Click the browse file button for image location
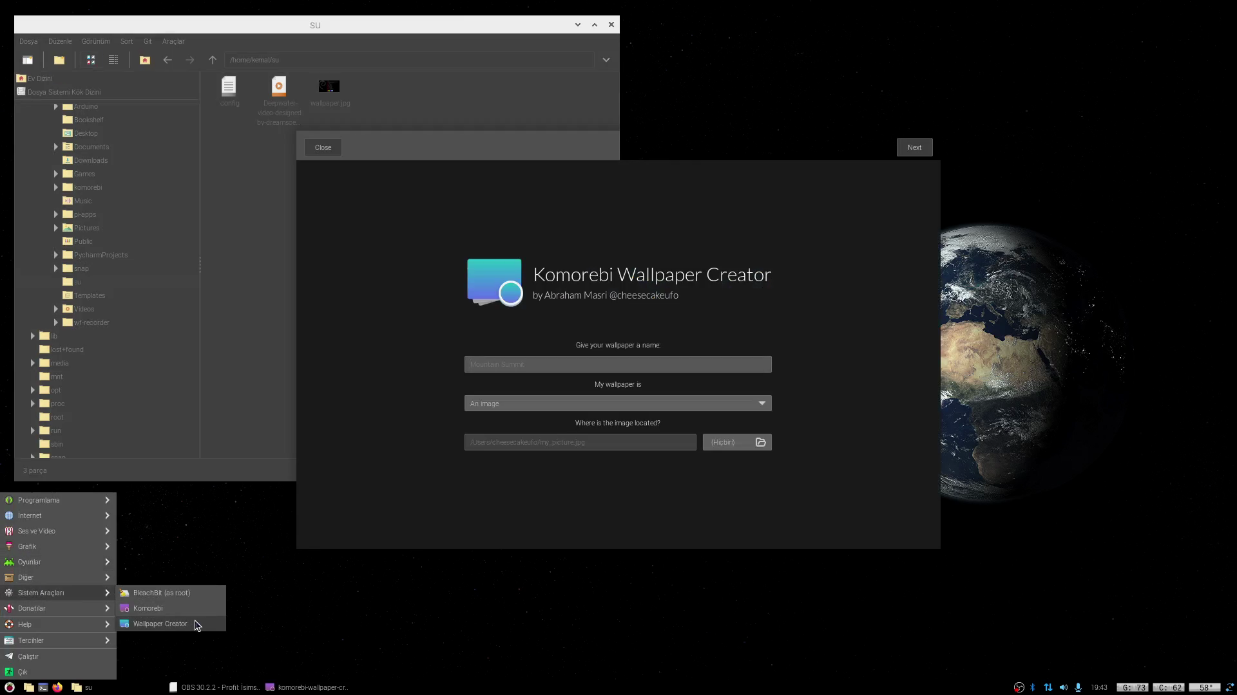This screenshot has width=1237, height=695. (737, 442)
